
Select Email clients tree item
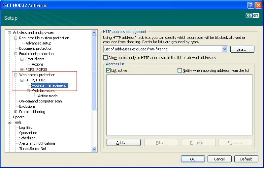[35, 59]
